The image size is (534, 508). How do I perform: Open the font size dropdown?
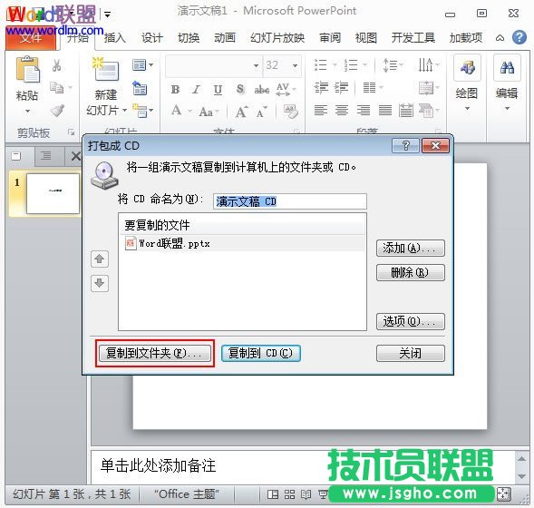[295, 65]
